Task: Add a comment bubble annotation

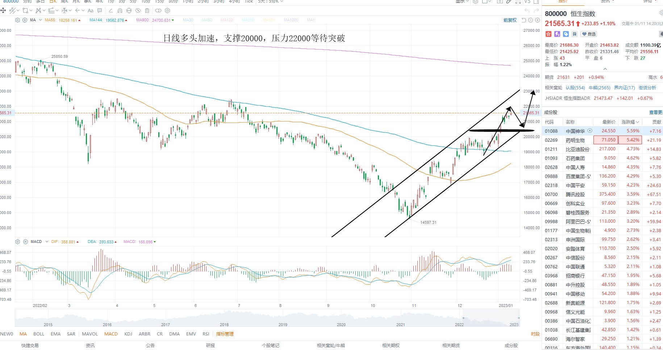Action: pyautogui.click(x=100, y=10)
